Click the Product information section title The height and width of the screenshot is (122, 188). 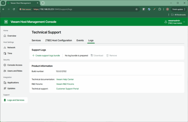(42, 66)
